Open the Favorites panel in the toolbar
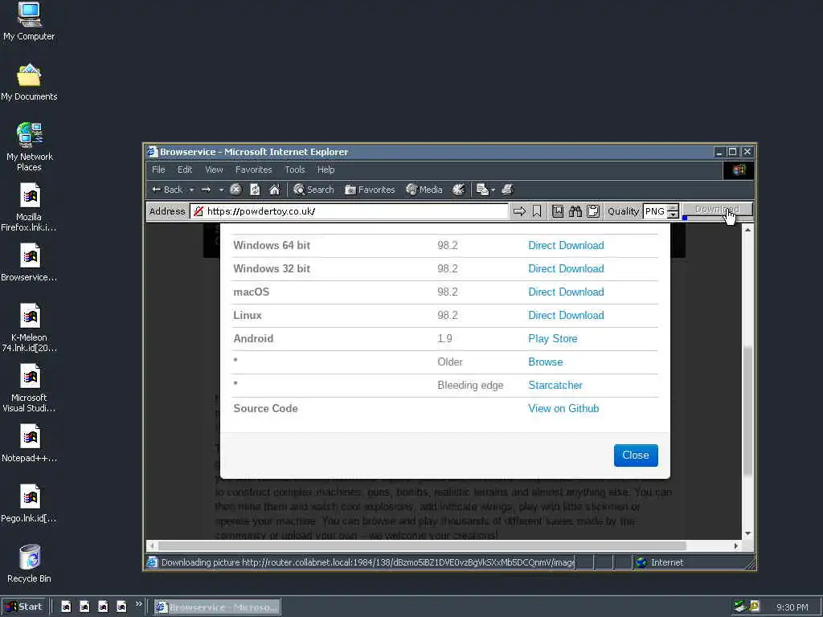This screenshot has height=617, width=823. [370, 190]
